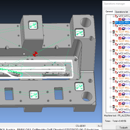Click the Machine tool : FR_ALCERA label
This screenshot has width=130, height=130.
coord(117,116)
